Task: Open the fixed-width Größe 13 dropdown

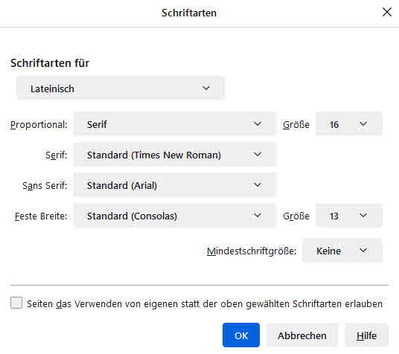Action: 349,216
